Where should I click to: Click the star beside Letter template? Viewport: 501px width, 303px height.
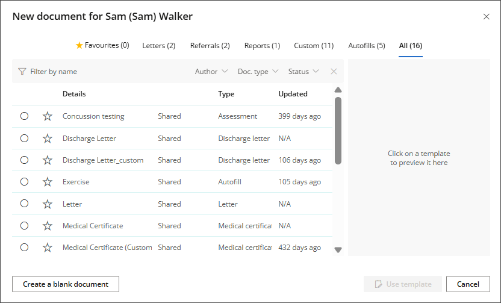click(x=48, y=204)
